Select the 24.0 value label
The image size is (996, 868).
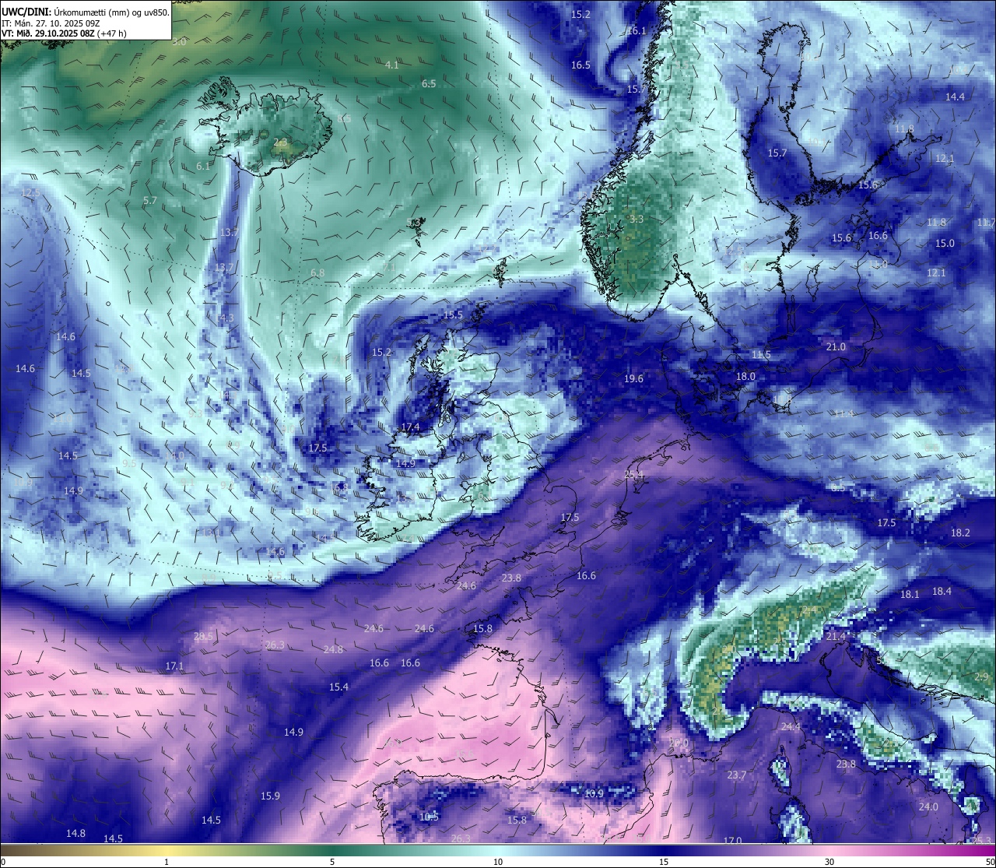tap(928, 807)
